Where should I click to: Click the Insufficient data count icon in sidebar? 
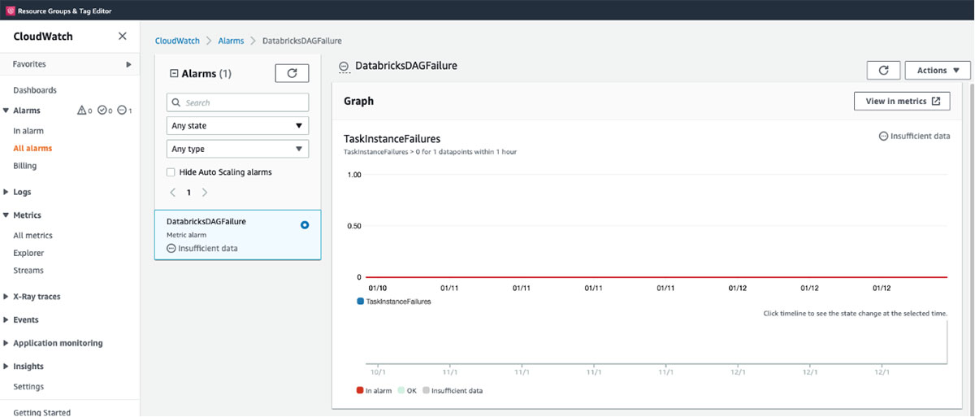pyautogui.click(x=122, y=111)
